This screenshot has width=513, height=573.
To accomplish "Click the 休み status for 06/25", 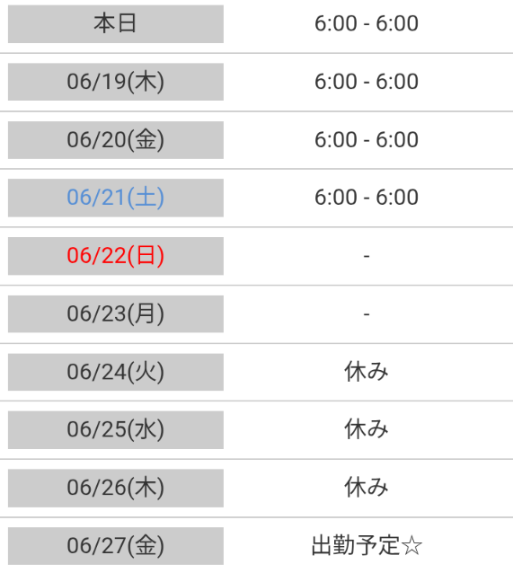I will point(367,429).
